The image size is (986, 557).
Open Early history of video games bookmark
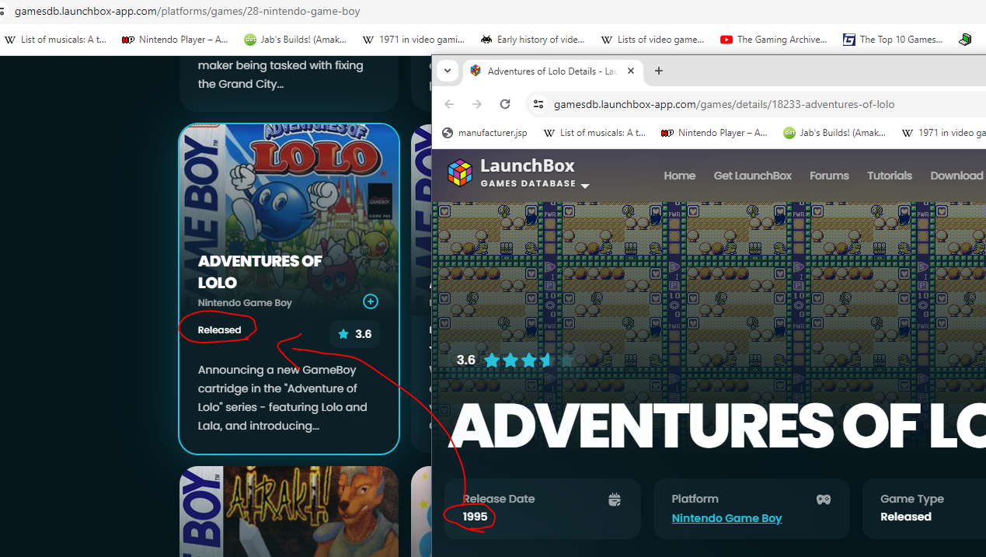tap(533, 40)
